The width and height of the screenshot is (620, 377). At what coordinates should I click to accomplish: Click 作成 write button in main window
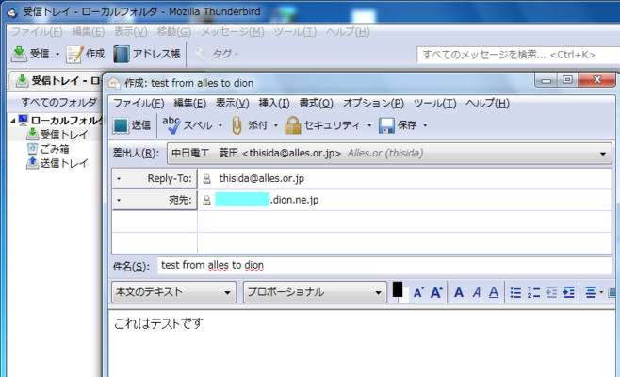coord(86,54)
